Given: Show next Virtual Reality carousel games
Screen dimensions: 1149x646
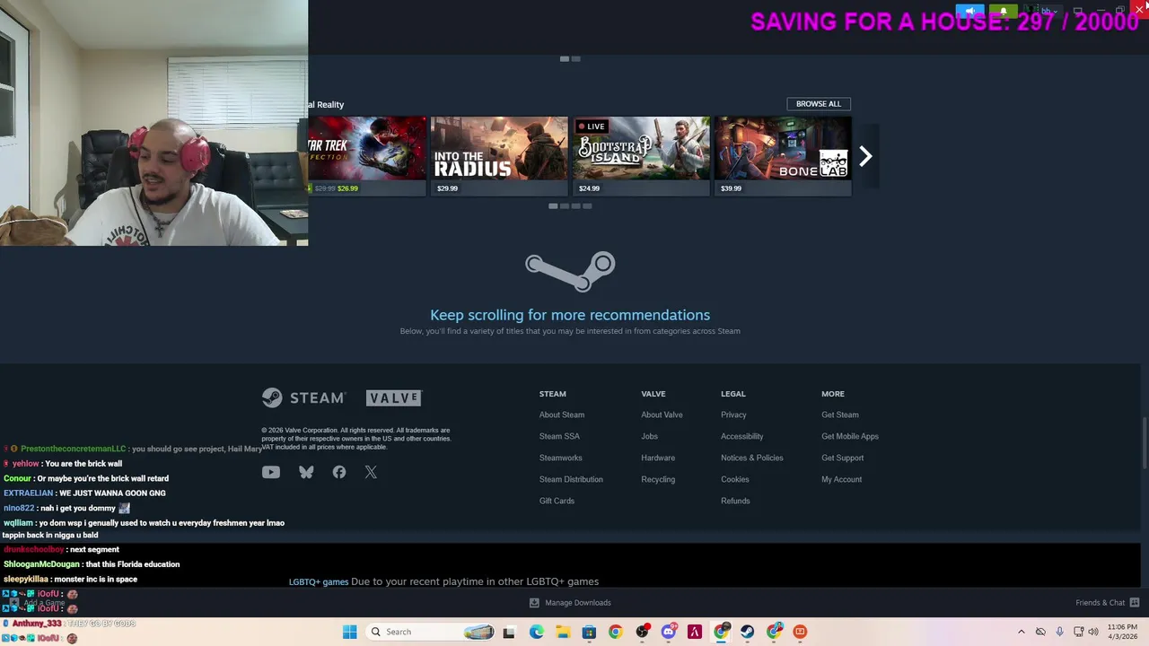Looking at the screenshot, I should [865, 157].
